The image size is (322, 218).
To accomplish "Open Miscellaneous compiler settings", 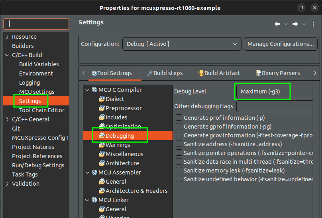I will (x=124, y=154).
